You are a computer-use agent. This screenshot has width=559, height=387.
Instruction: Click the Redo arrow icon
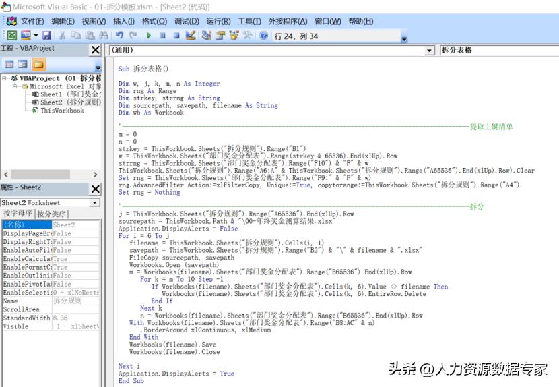133,35
